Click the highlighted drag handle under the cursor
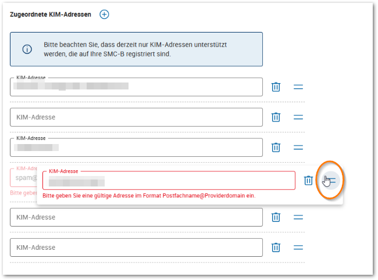378x280 pixels. [330, 181]
